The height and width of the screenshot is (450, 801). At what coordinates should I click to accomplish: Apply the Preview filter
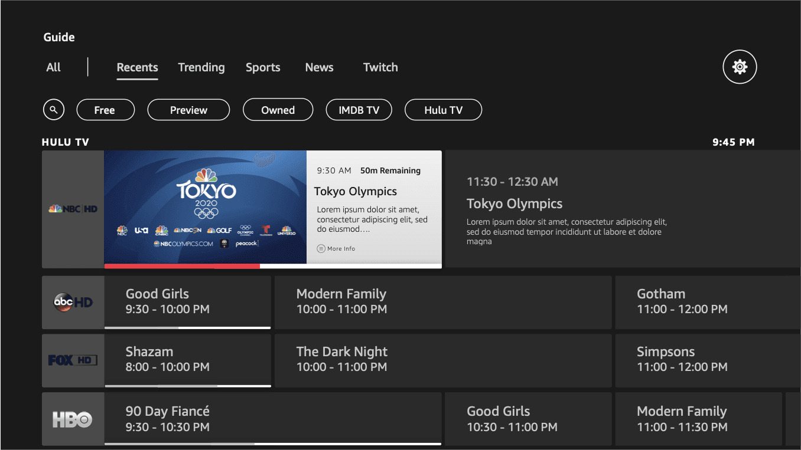[188, 110]
